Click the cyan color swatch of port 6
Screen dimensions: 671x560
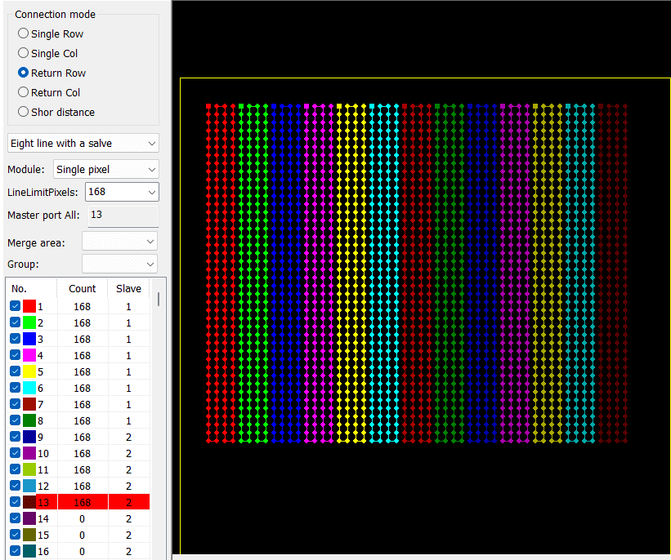point(29,388)
